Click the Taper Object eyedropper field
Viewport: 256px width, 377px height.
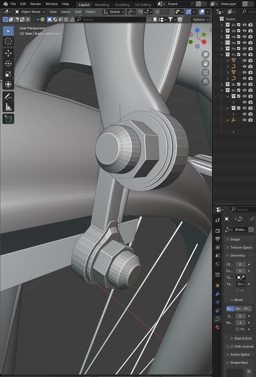(x=241, y=277)
